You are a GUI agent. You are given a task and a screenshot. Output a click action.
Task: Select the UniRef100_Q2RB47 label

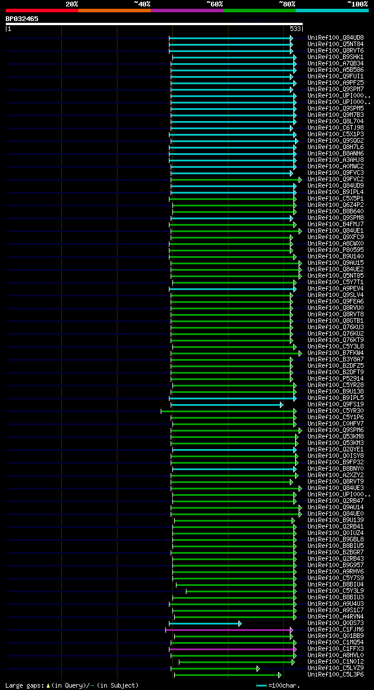[x=335, y=501]
